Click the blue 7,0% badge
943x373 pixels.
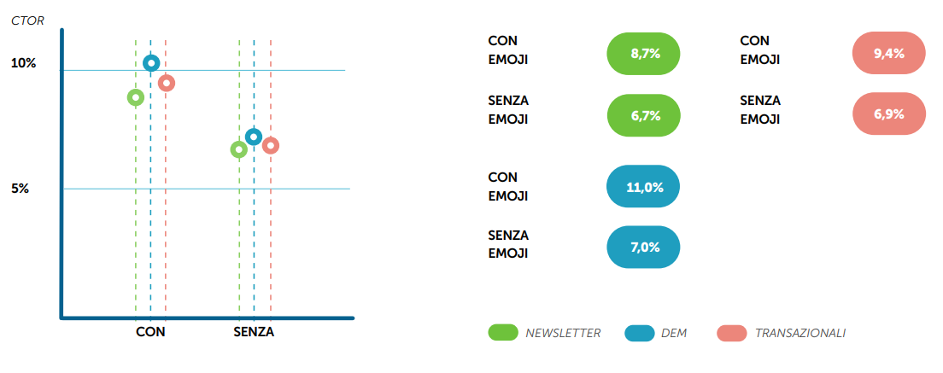[643, 248]
